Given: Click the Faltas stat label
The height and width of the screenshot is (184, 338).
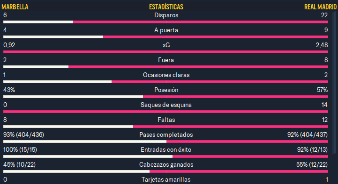Looking at the screenshot, I should point(166,120).
